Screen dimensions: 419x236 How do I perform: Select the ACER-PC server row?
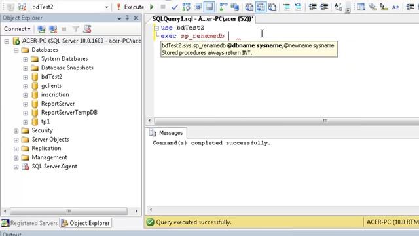click(81, 41)
